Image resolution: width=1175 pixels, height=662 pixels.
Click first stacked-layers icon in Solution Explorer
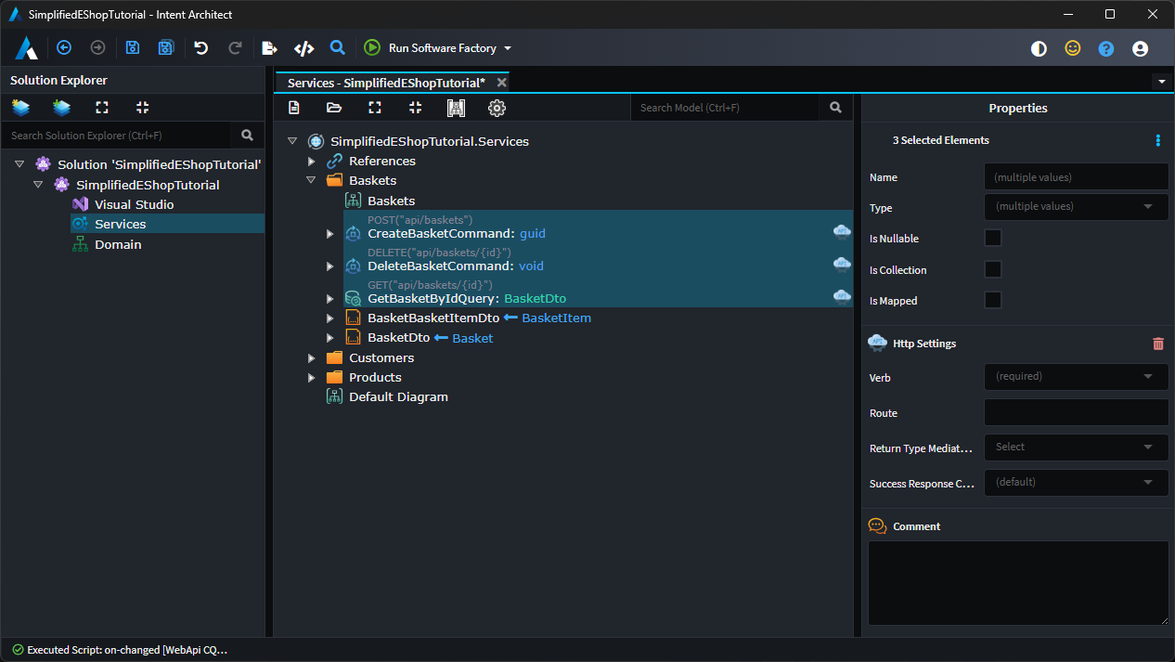pos(20,108)
